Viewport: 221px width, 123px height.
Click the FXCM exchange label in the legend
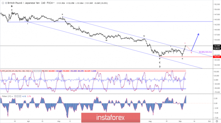[x=50, y=3]
